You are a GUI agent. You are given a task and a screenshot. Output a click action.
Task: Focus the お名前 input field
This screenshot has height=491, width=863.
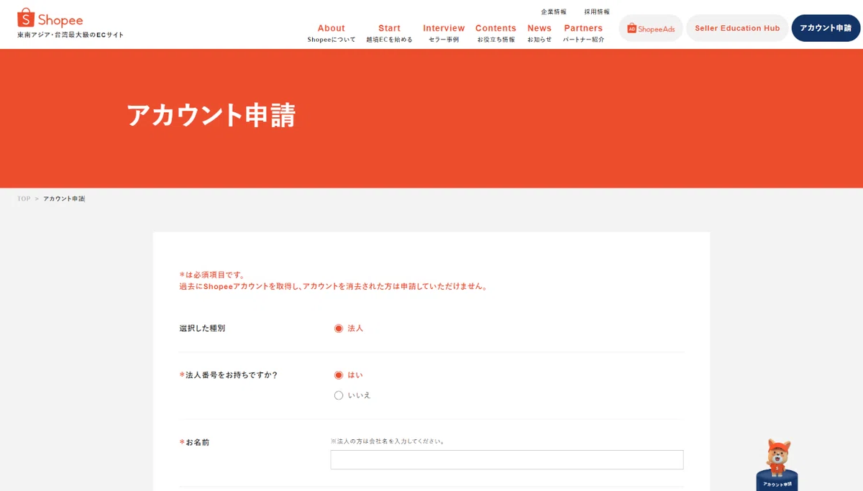pos(507,460)
